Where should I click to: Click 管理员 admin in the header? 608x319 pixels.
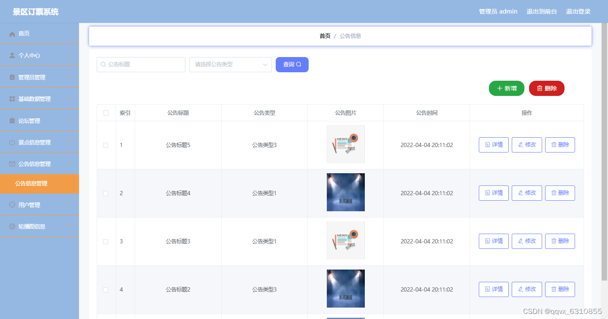point(498,11)
